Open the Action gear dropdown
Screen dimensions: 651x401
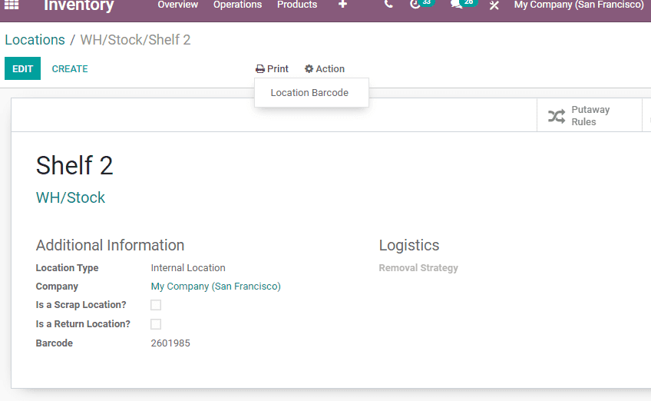tap(324, 69)
